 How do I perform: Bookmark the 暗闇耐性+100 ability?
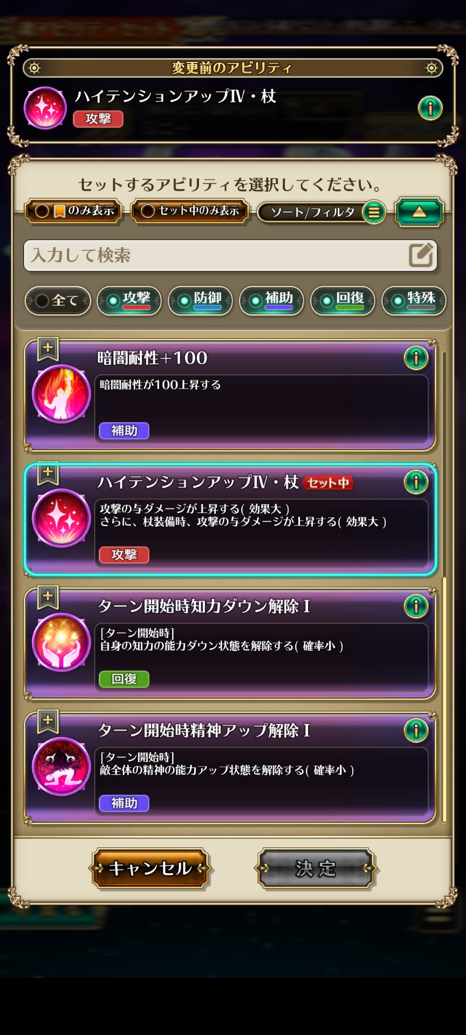point(48,349)
